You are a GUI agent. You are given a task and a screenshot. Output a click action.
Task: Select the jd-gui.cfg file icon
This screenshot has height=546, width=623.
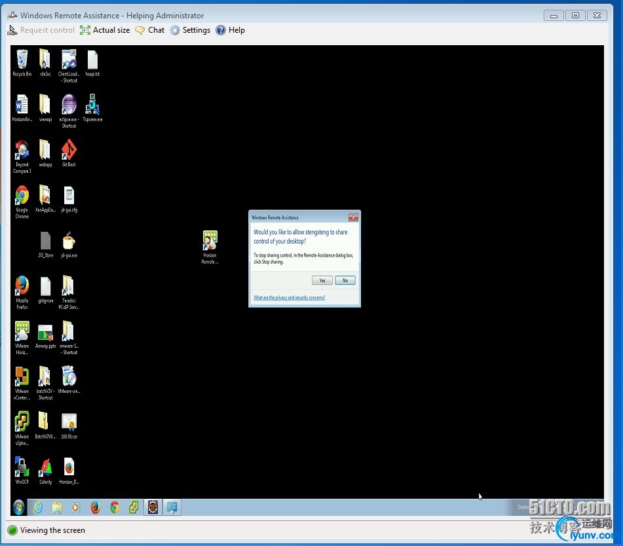[x=69, y=198]
